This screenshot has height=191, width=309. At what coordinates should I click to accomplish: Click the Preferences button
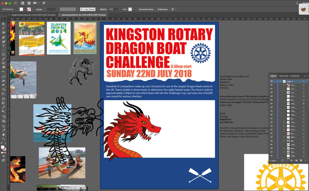163,9
